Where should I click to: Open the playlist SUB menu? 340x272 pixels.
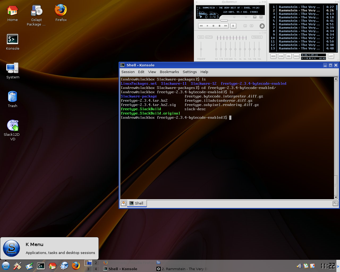click(281, 56)
